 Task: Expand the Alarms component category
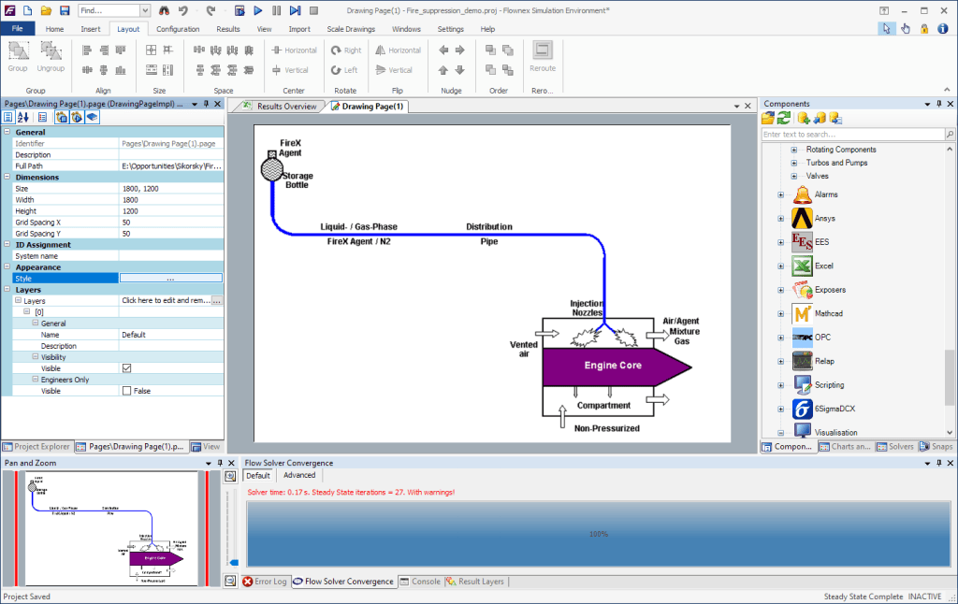(781, 194)
